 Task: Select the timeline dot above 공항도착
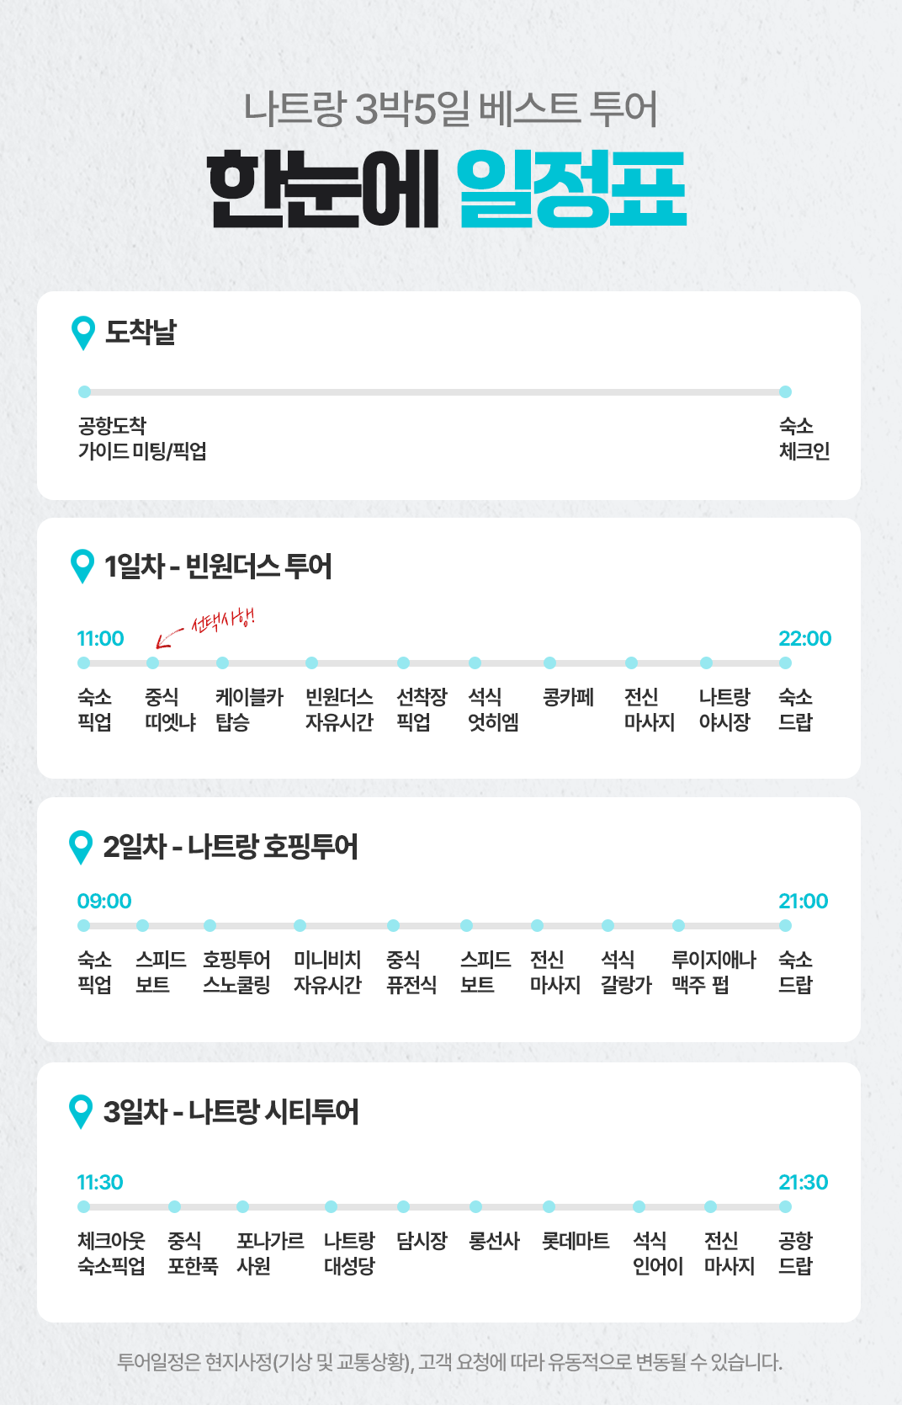click(x=84, y=391)
